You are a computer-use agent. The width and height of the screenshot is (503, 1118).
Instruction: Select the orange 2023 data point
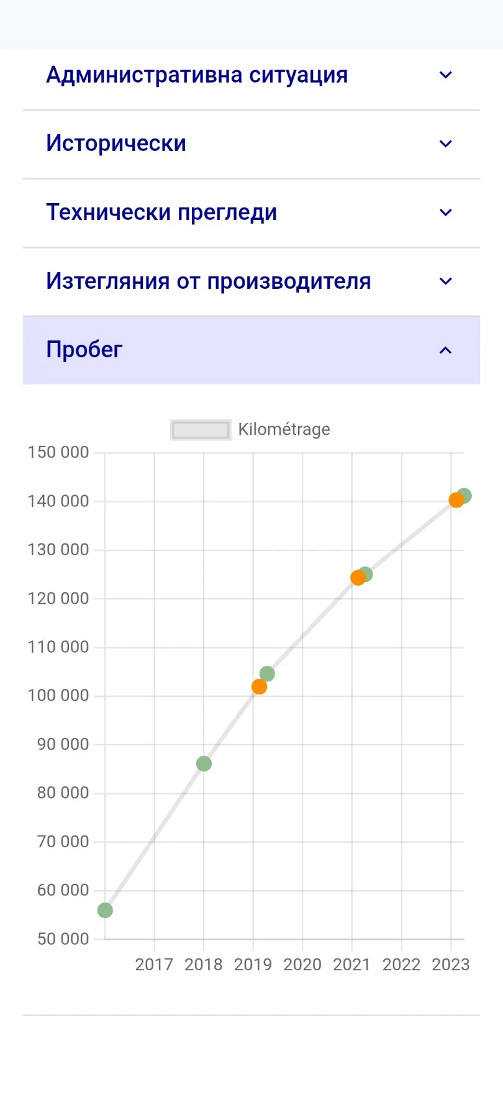pyautogui.click(x=456, y=501)
